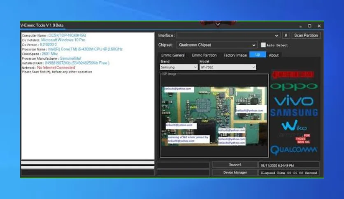
Task: Switch to the Emmc Partition tab
Action: tap(204, 55)
